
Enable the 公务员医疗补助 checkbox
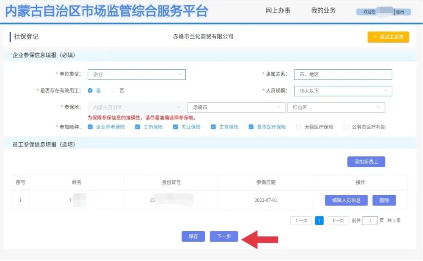[x=345, y=127]
